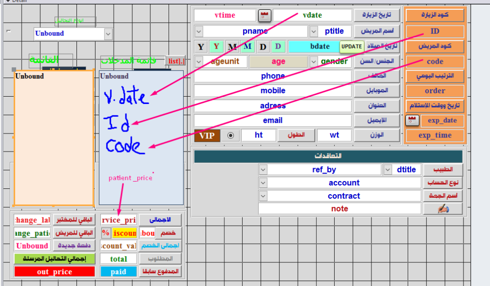Screen dimensions: 490x286
Task: Open the pname combo box arrow
Action: (199, 31)
